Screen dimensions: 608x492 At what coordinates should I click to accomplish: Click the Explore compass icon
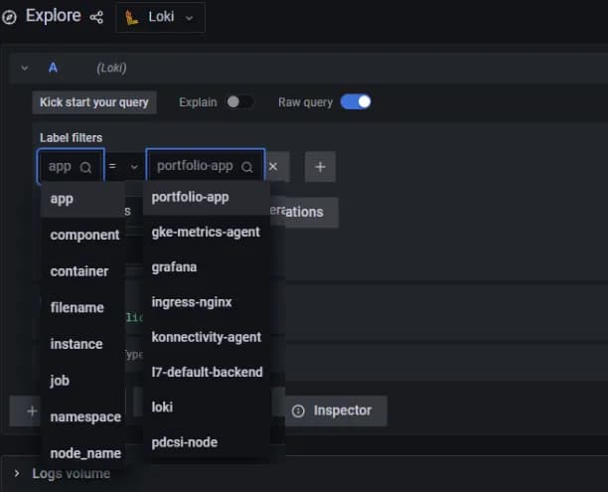(x=9, y=17)
